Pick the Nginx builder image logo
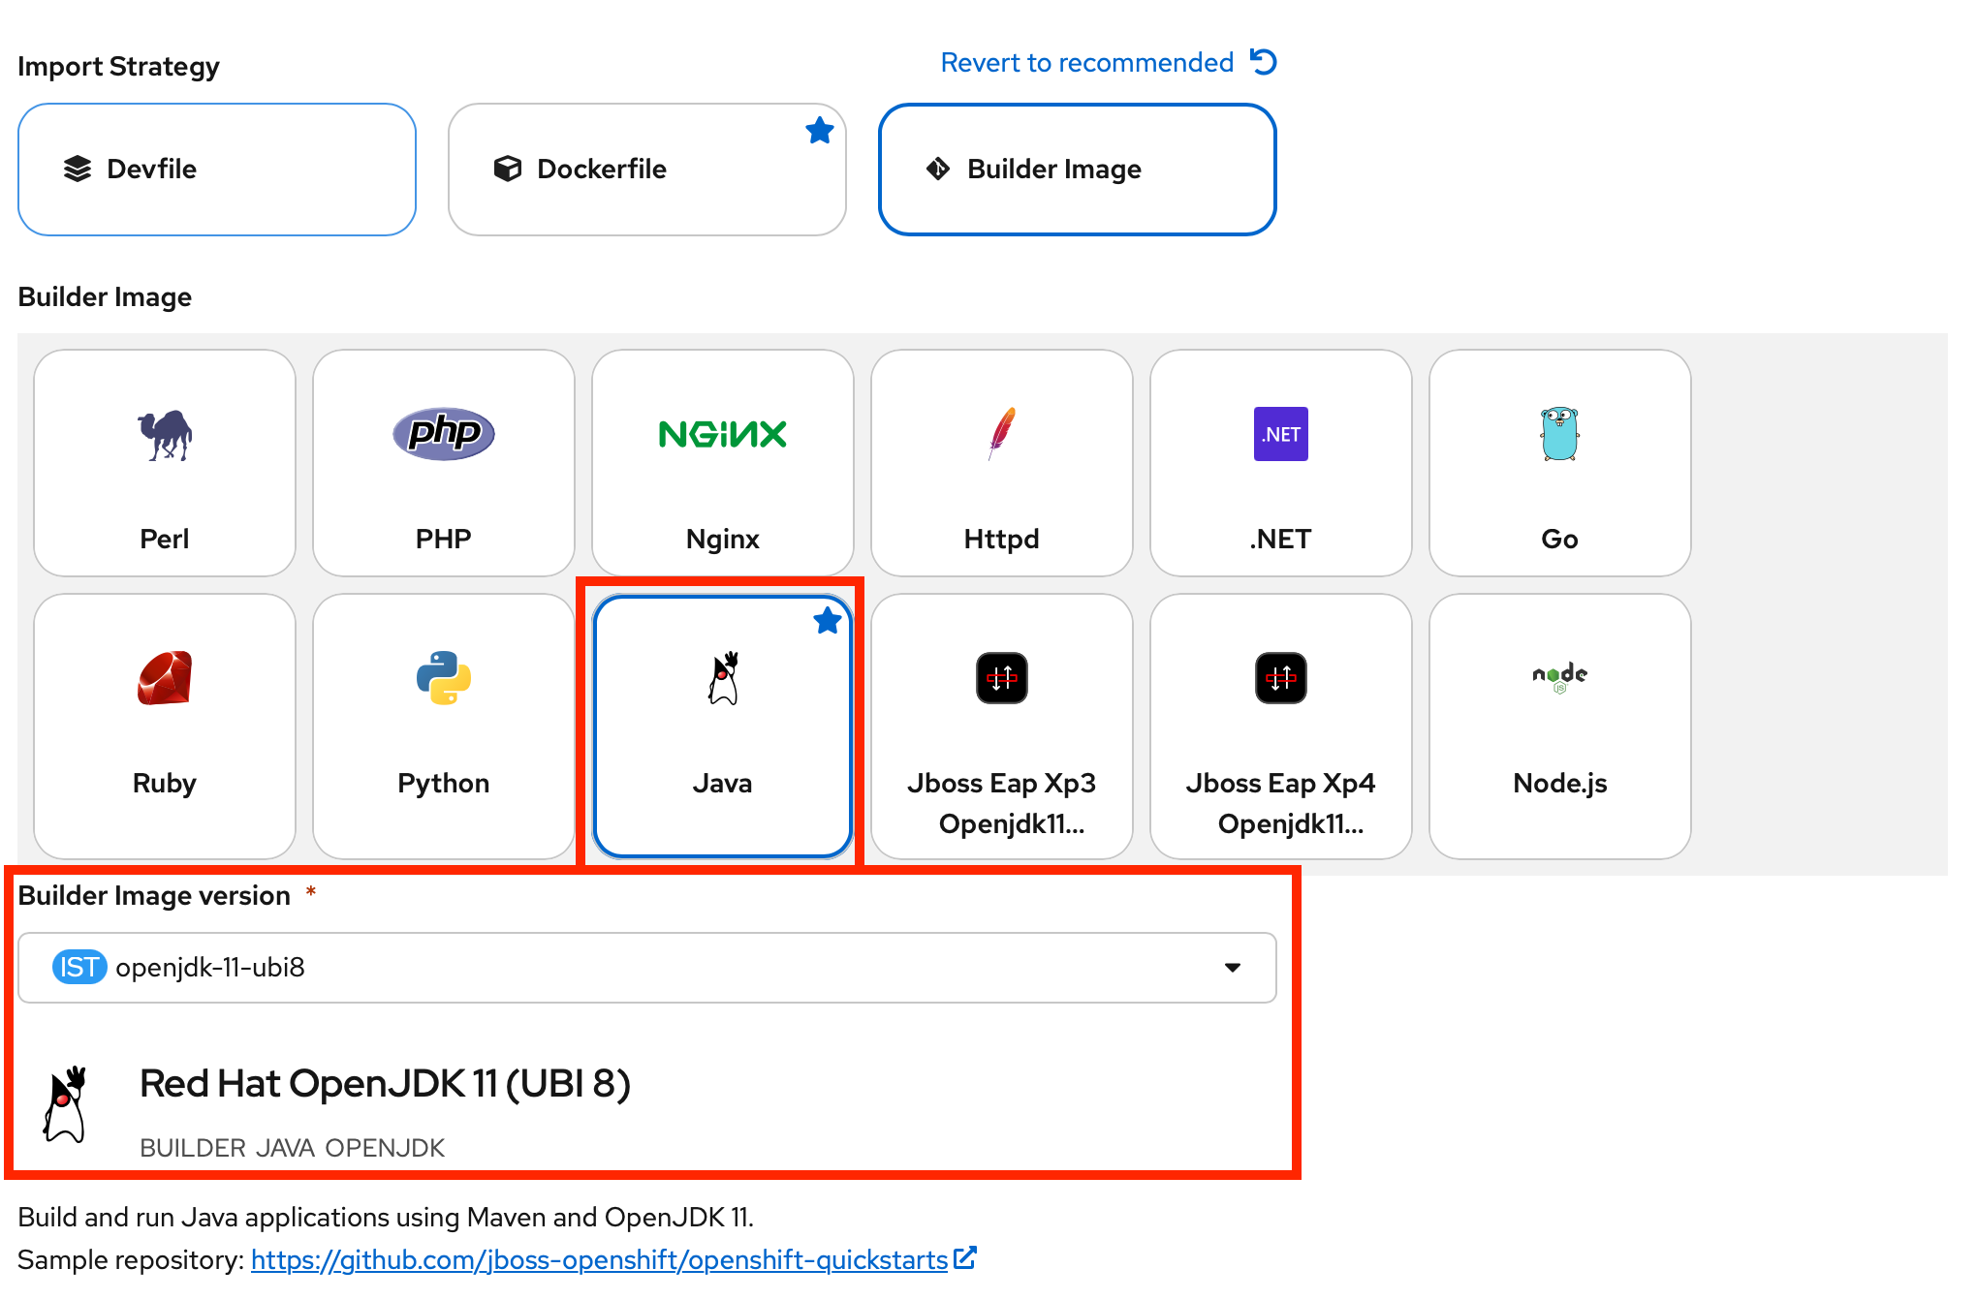This screenshot has height=1300, width=1977. (722, 434)
